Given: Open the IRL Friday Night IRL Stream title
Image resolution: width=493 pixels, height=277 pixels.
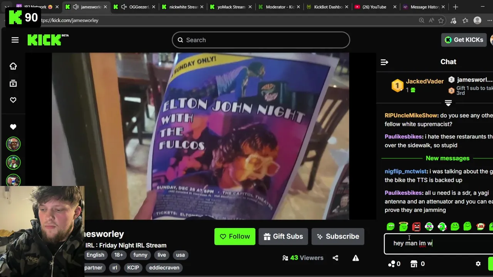Looking at the screenshot, I should click(126, 245).
